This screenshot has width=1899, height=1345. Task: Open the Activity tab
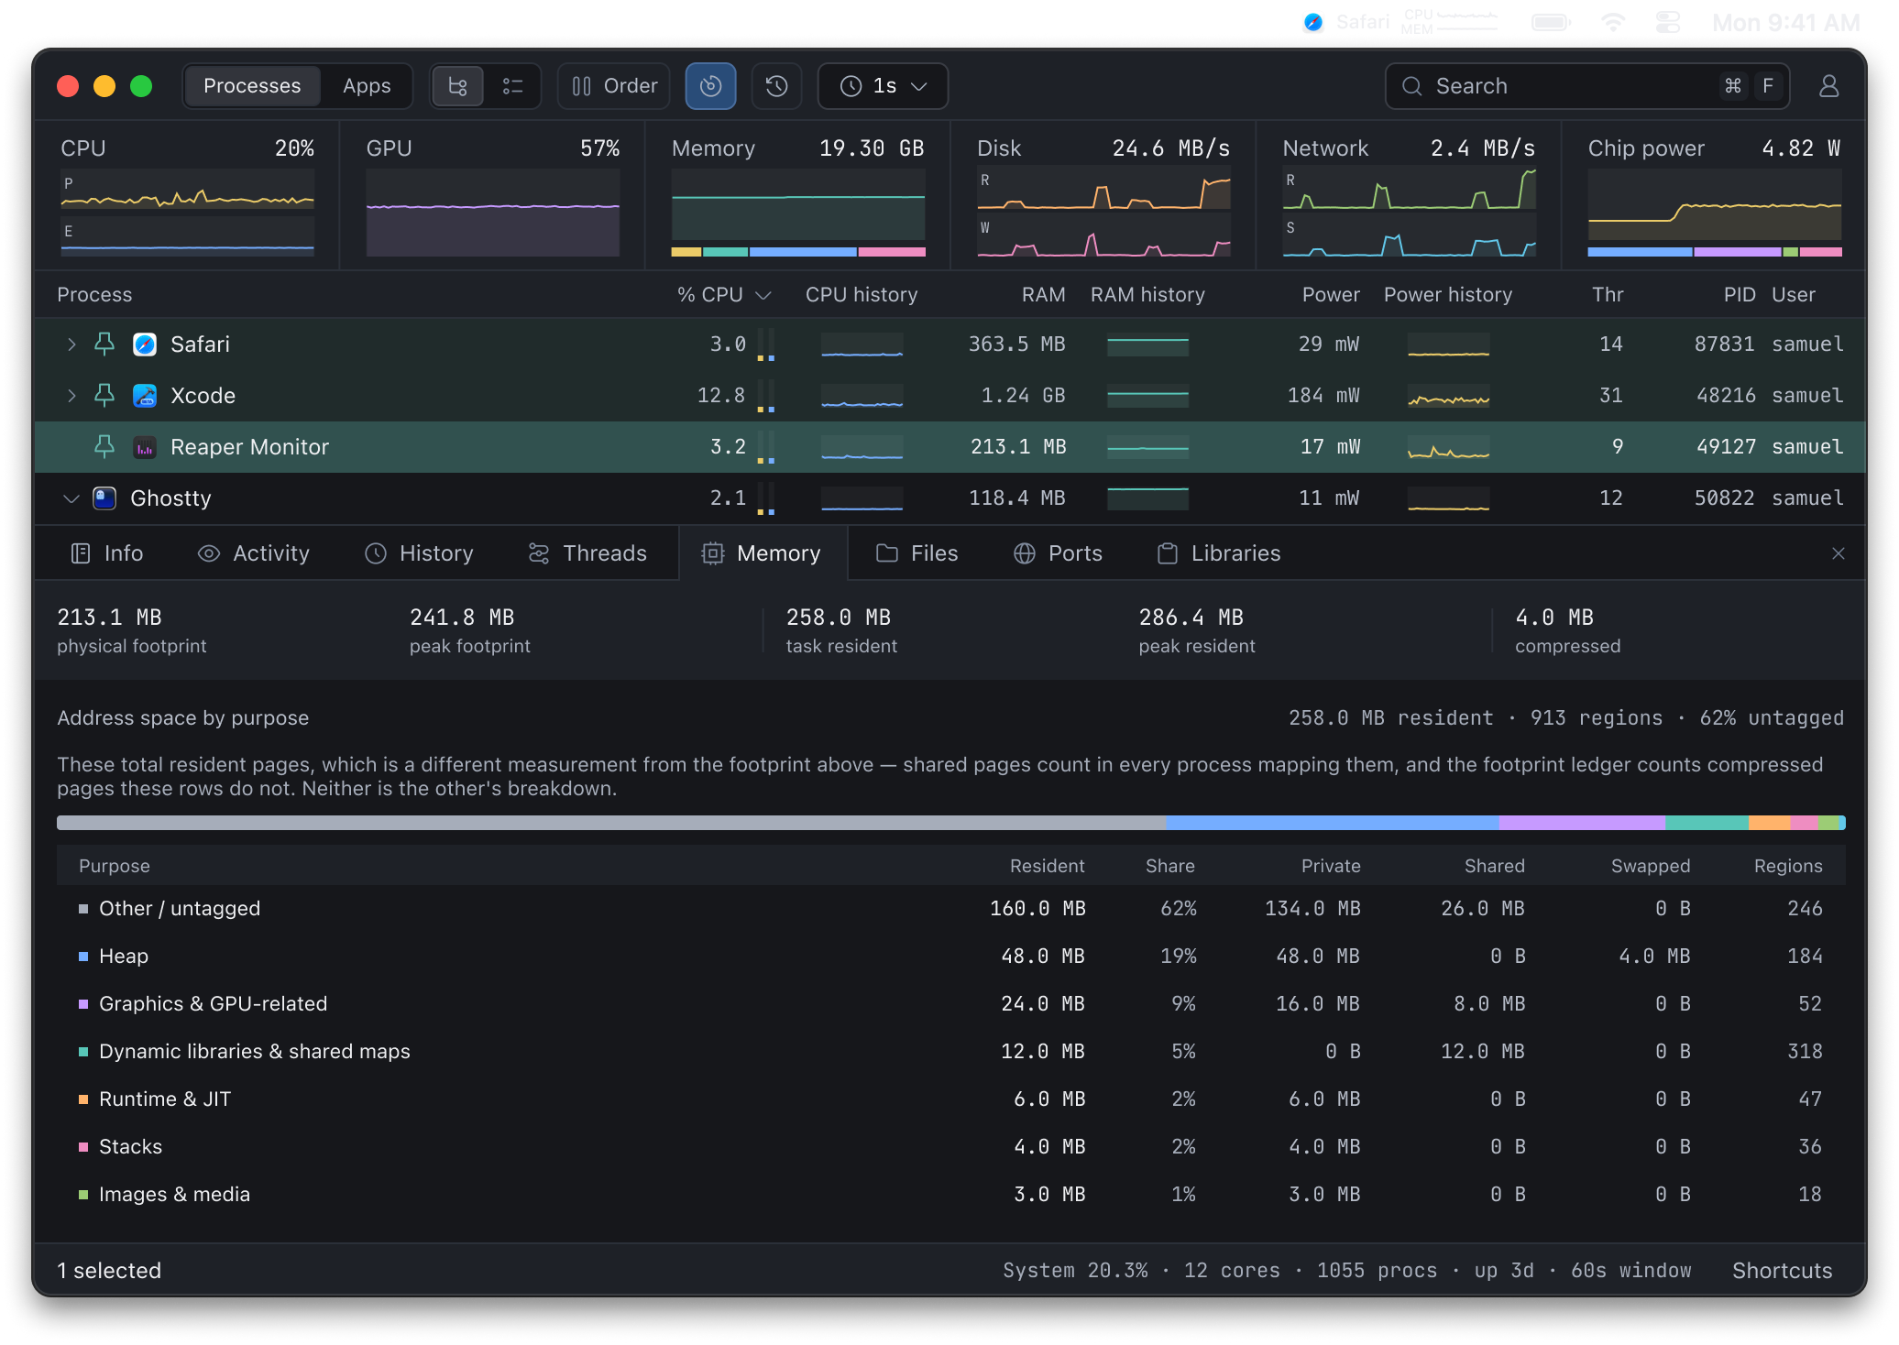coord(254,553)
